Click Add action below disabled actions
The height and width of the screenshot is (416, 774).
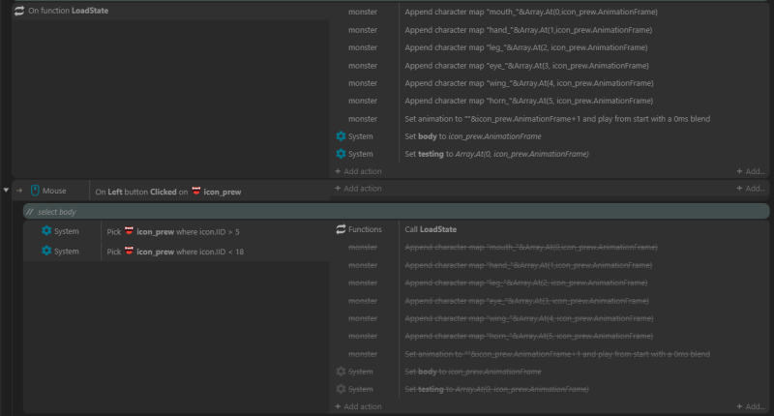[x=358, y=406]
